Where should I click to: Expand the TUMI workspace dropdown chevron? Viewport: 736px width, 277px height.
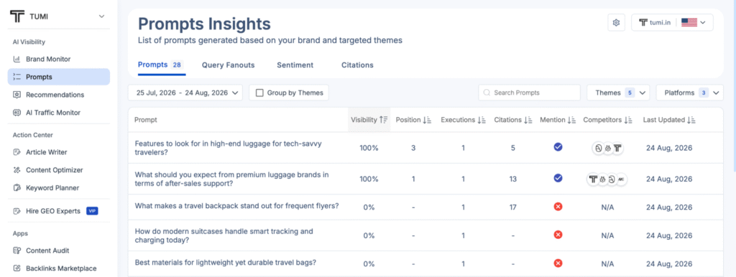tap(101, 17)
